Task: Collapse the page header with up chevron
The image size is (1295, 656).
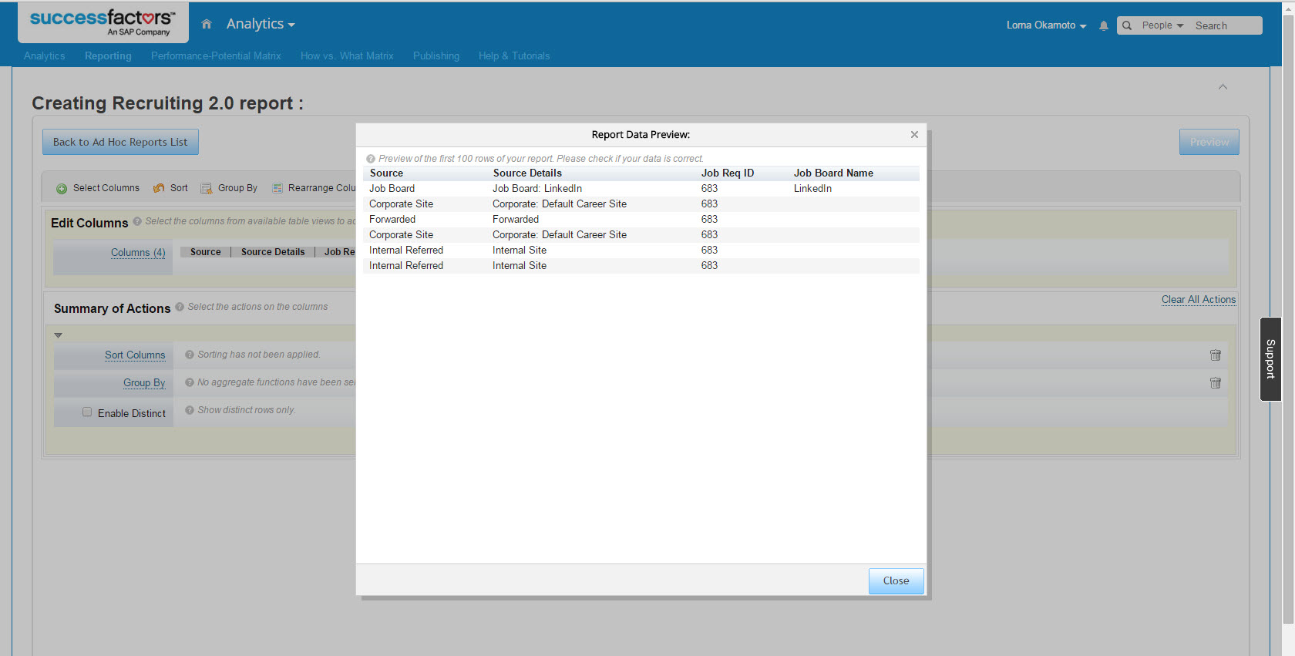Action: tap(1223, 86)
